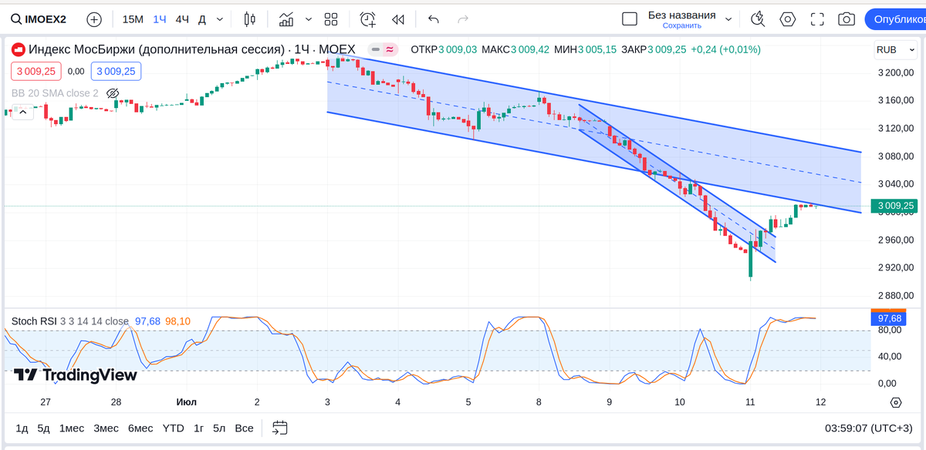The height and width of the screenshot is (450, 926).
Task: Open indicator templates grid icon
Action: tap(331, 19)
